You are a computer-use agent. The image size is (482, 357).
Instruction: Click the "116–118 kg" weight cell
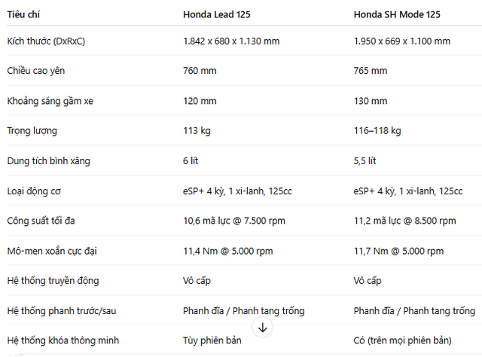377,131
